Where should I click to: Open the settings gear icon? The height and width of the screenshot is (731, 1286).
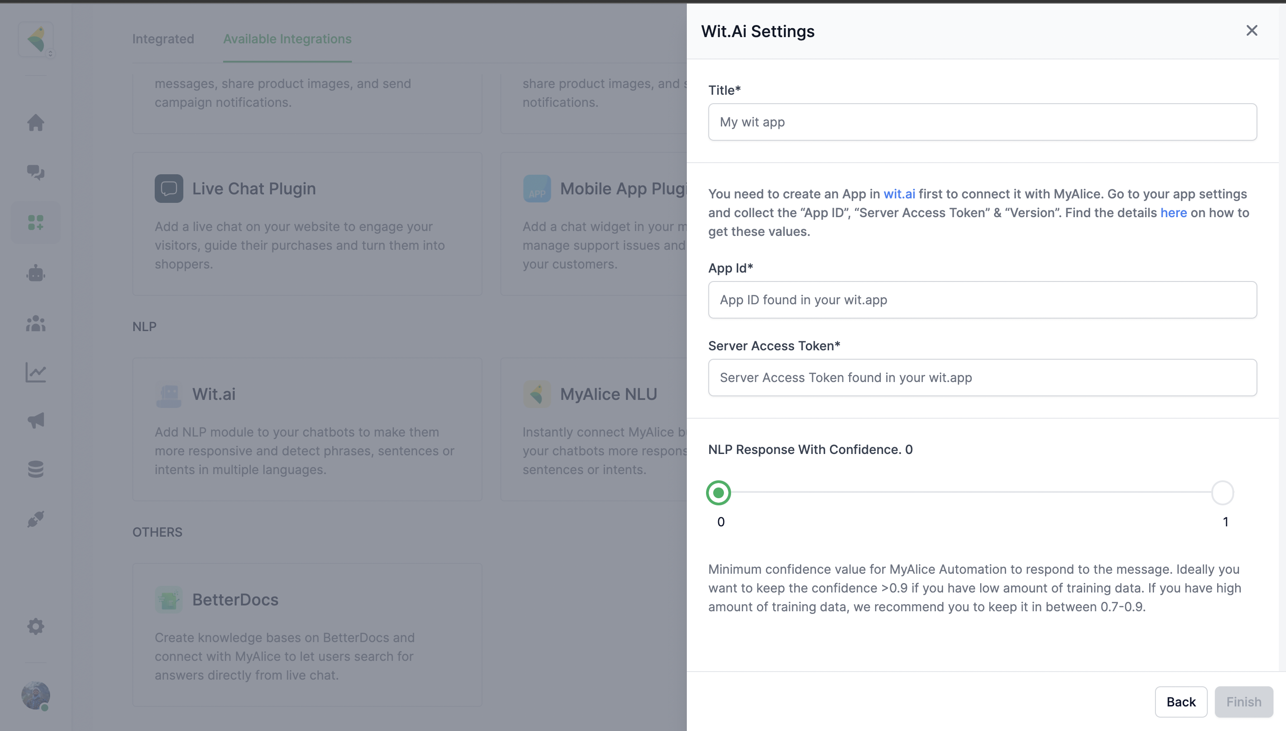point(36,626)
